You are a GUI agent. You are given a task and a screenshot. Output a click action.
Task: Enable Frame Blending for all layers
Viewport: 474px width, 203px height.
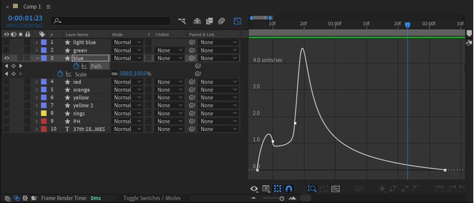coord(210,21)
